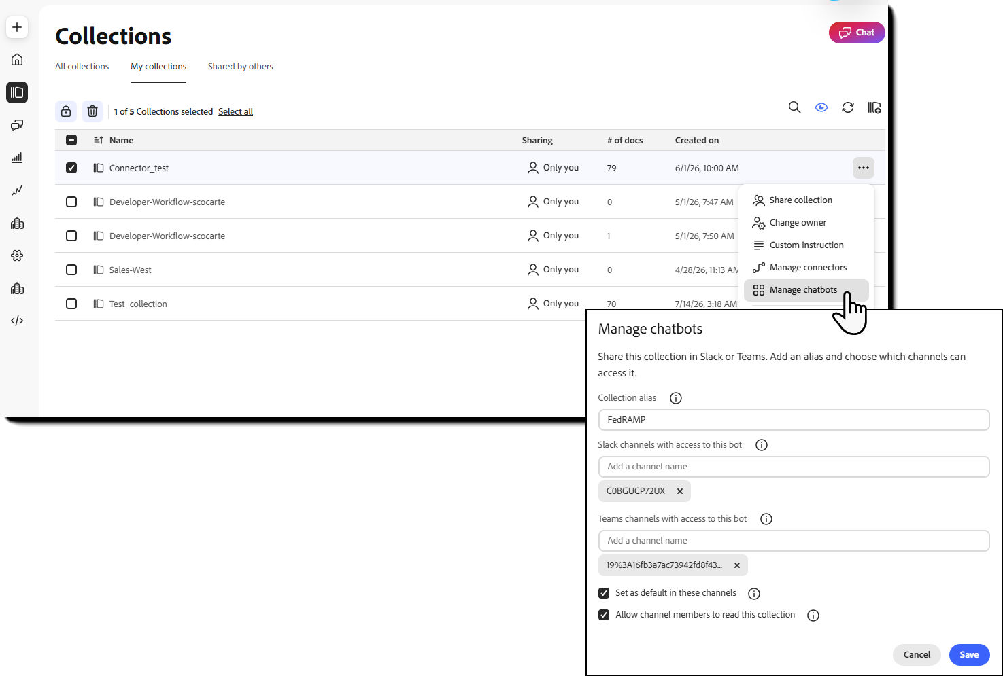The image size is (1003, 676).
Task: Click the Only you sharing cell for Sales-West
Action: pyautogui.click(x=554, y=270)
